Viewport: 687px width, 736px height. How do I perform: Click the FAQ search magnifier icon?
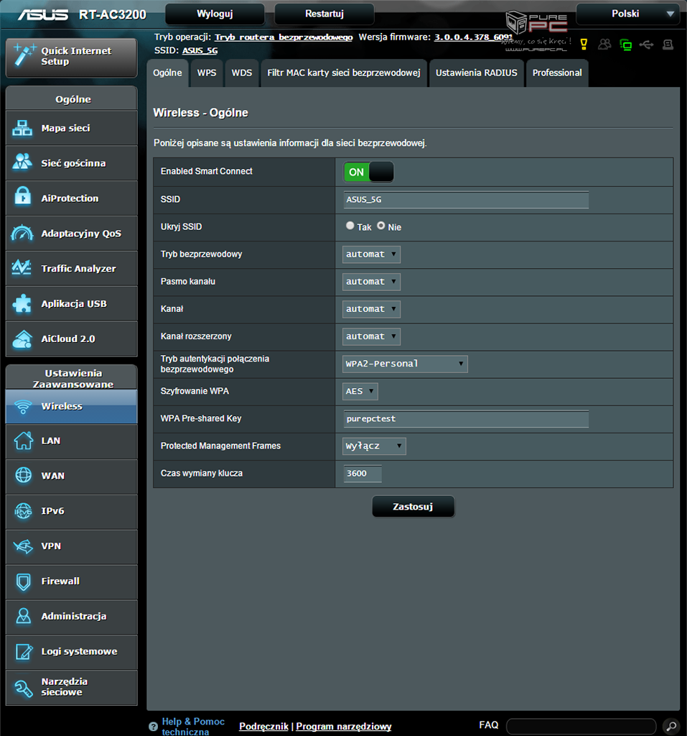(x=671, y=726)
